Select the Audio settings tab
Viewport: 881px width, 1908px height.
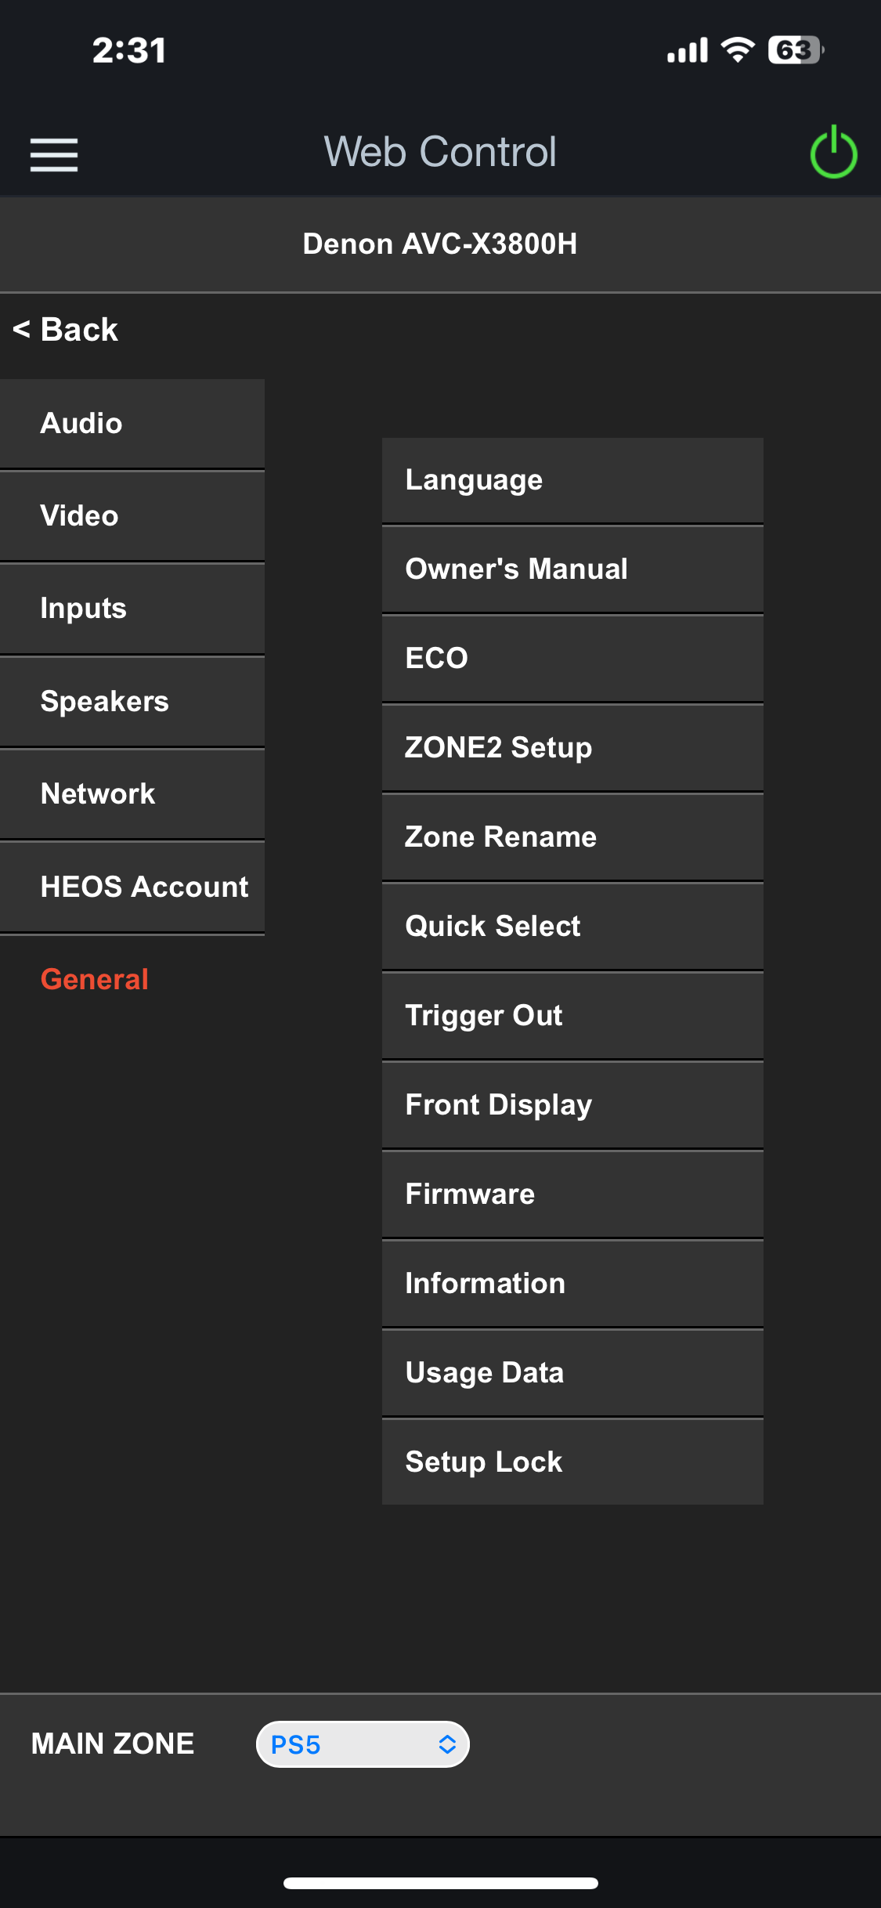(x=132, y=424)
